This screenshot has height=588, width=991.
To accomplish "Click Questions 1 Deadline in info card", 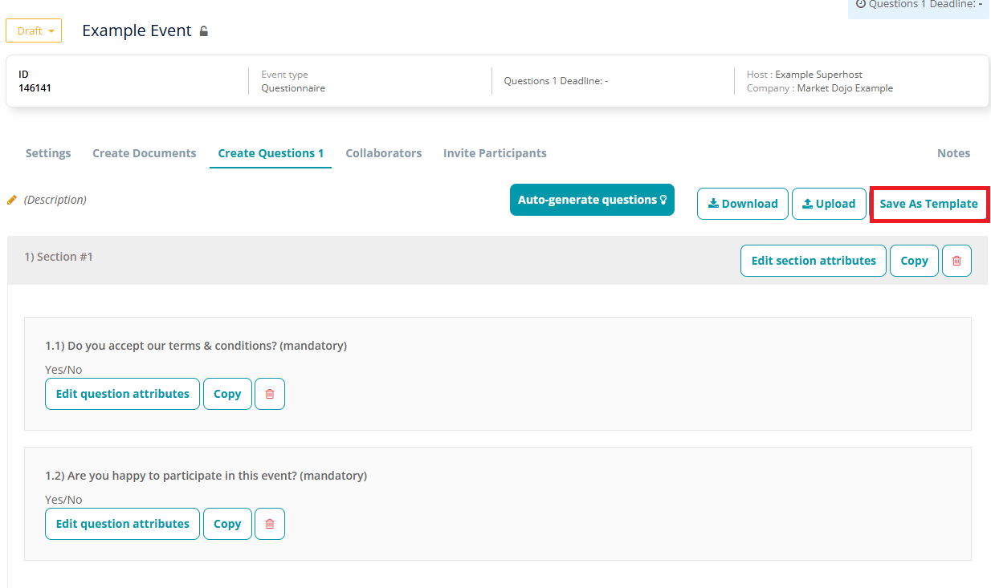I will (556, 81).
